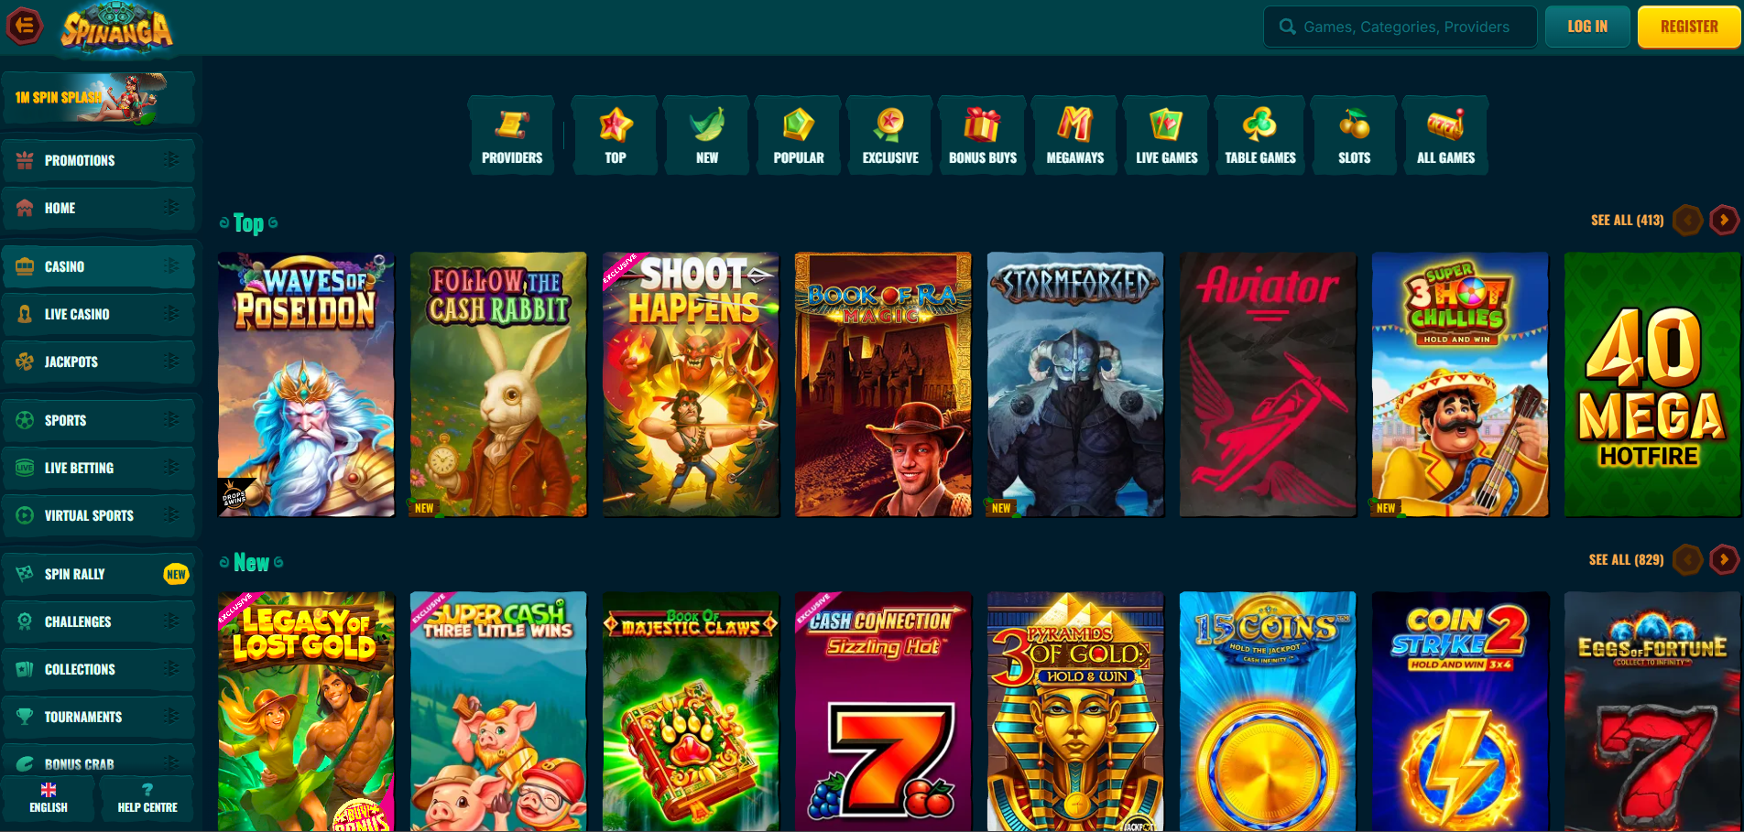Expand the Live Casino menu arrow

pyautogui.click(x=170, y=314)
